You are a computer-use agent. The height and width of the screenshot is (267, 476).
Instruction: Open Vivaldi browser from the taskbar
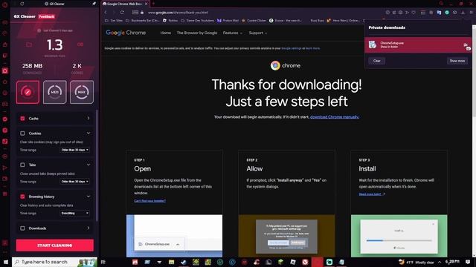coord(305,262)
